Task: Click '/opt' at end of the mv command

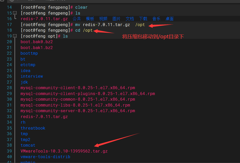Action: 140,25
